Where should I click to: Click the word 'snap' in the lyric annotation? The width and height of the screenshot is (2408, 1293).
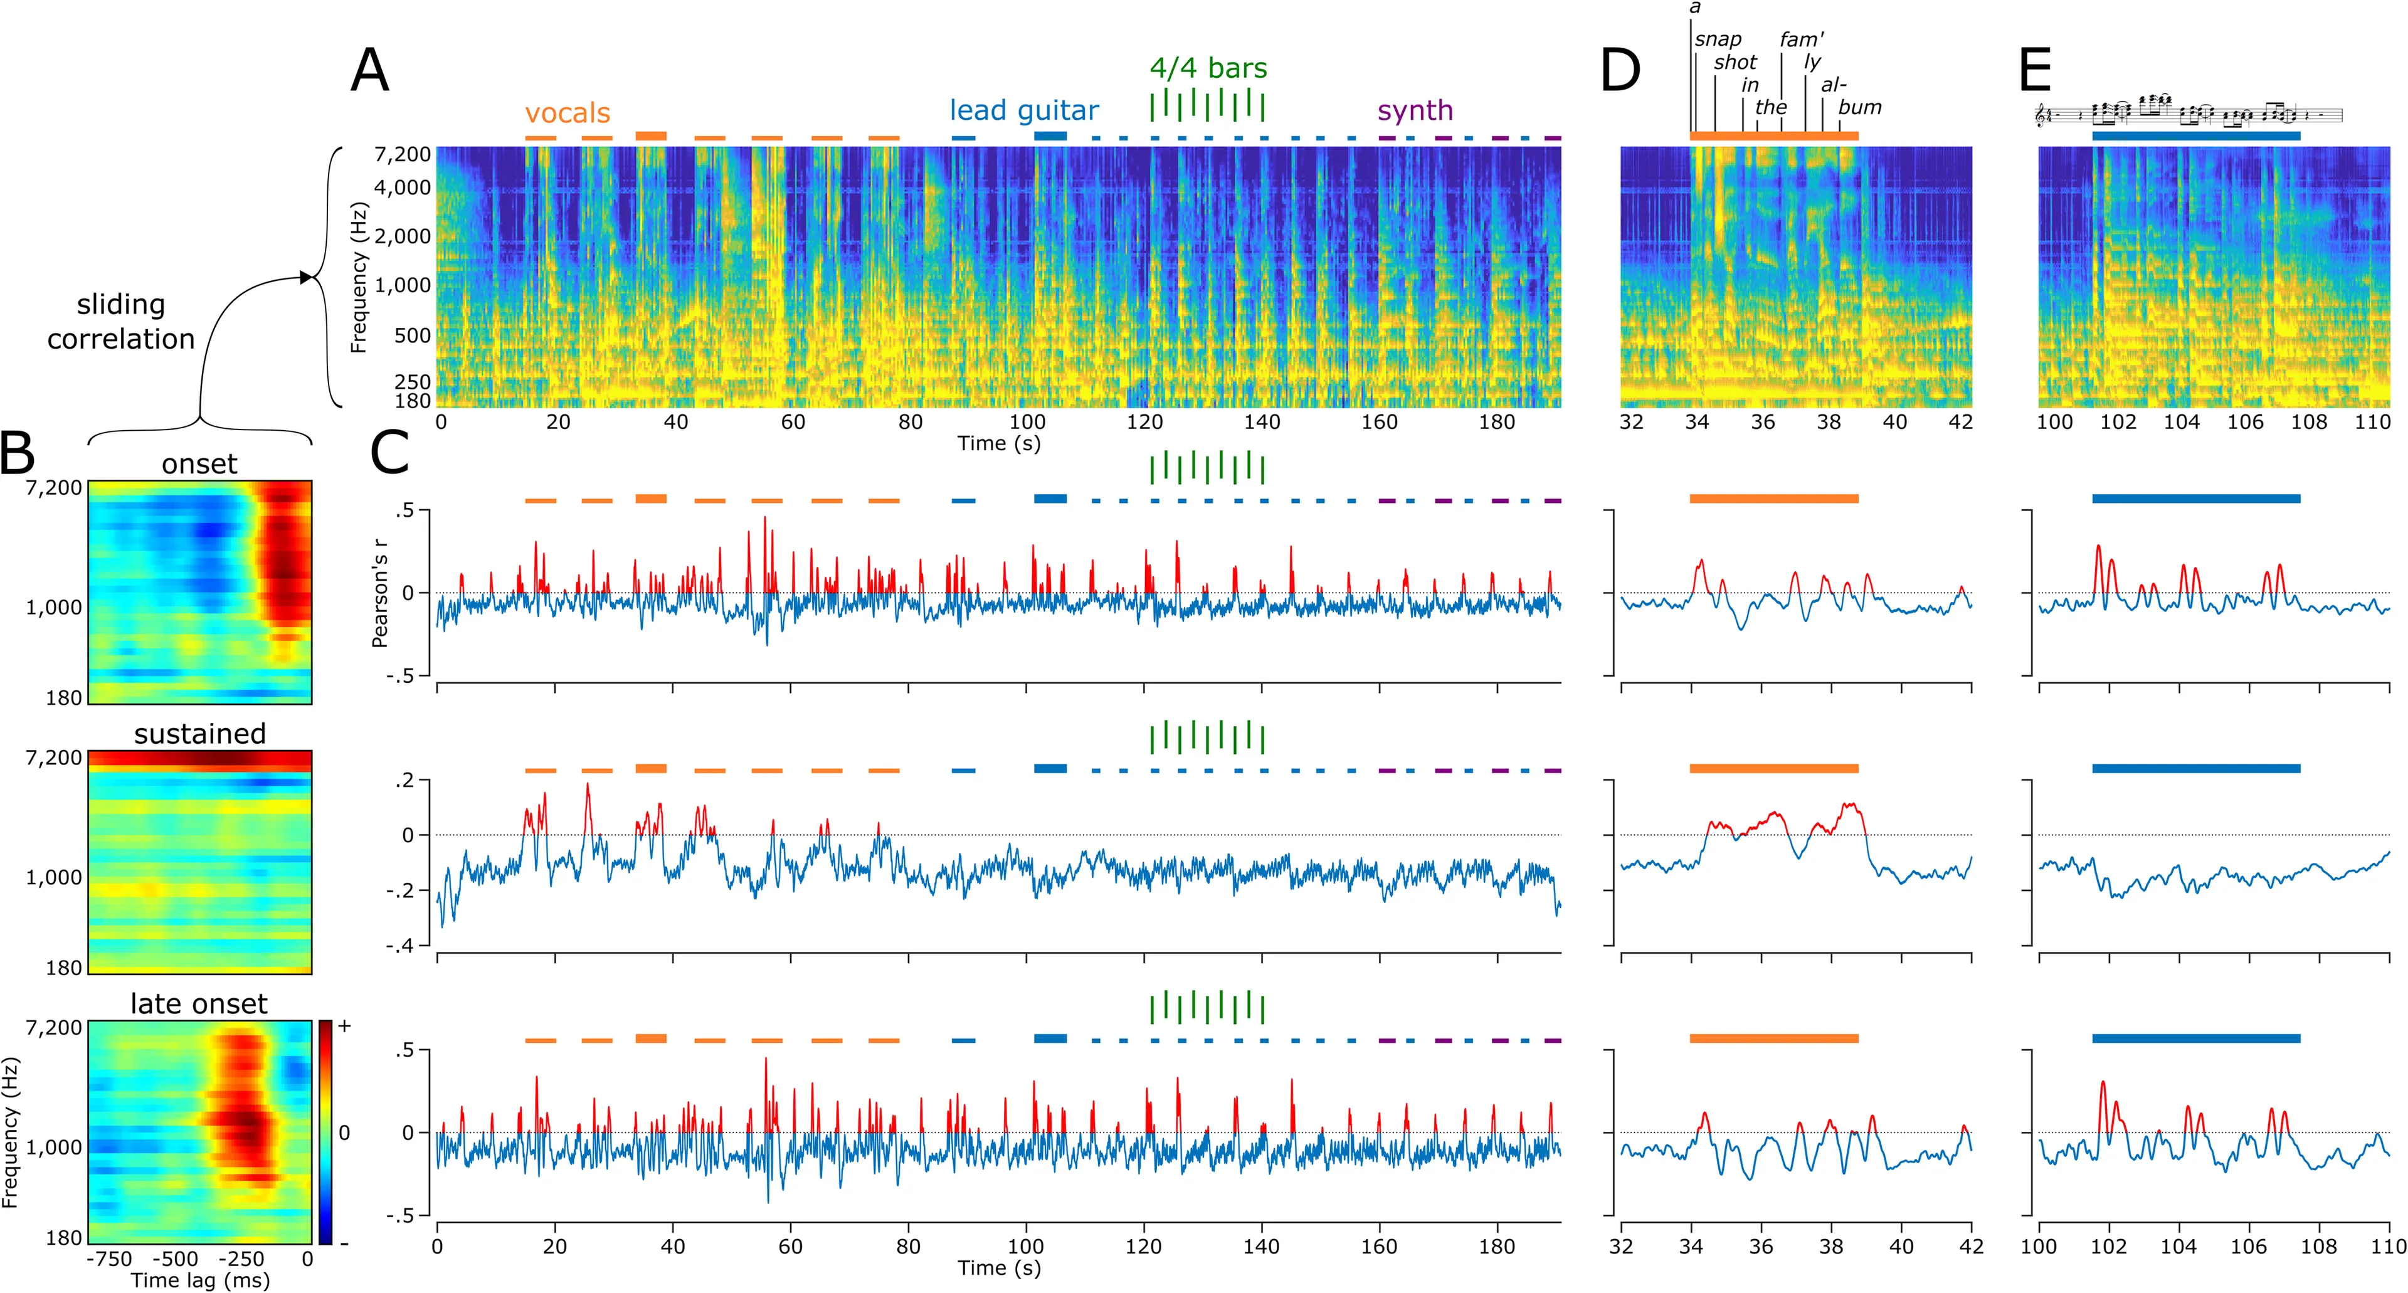click(1718, 40)
